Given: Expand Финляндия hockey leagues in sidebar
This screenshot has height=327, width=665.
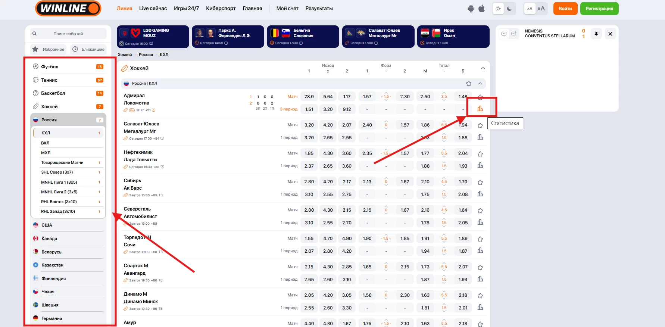Looking at the screenshot, I should point(68,278).
